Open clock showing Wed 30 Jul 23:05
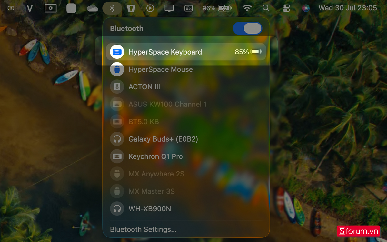 pyautogui.click(x=348, y=8)
